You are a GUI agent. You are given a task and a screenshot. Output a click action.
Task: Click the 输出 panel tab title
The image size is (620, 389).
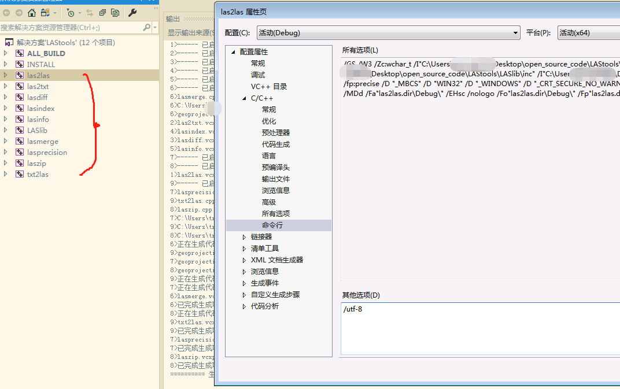173,18
